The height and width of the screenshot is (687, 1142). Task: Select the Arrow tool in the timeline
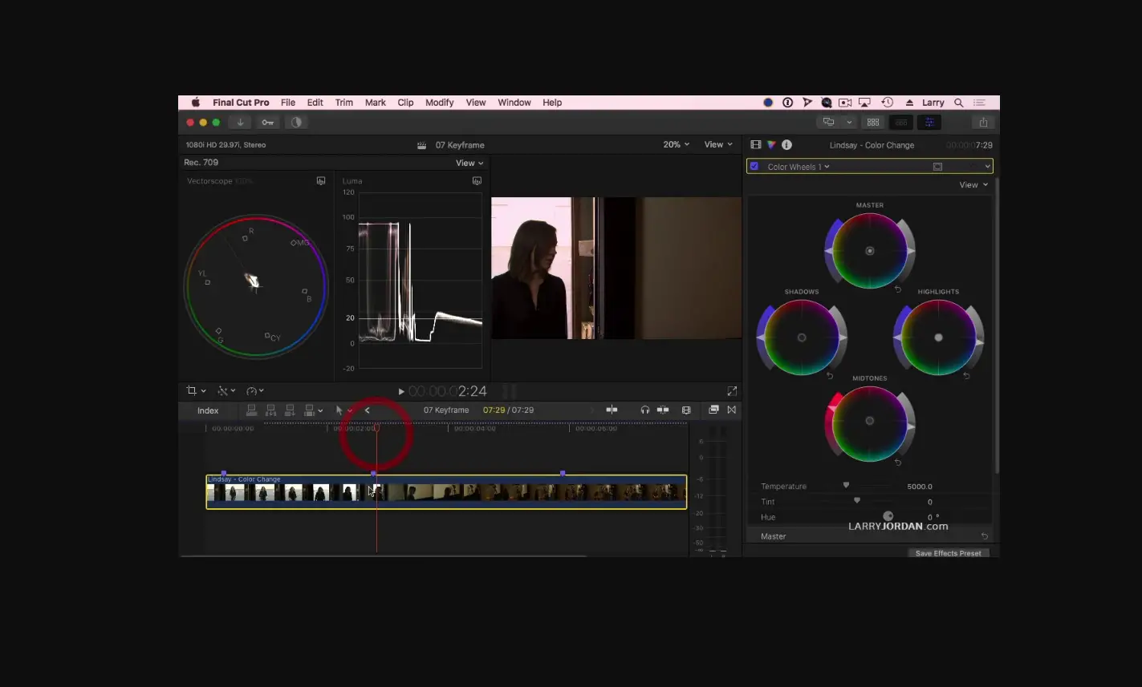point(340,410)
